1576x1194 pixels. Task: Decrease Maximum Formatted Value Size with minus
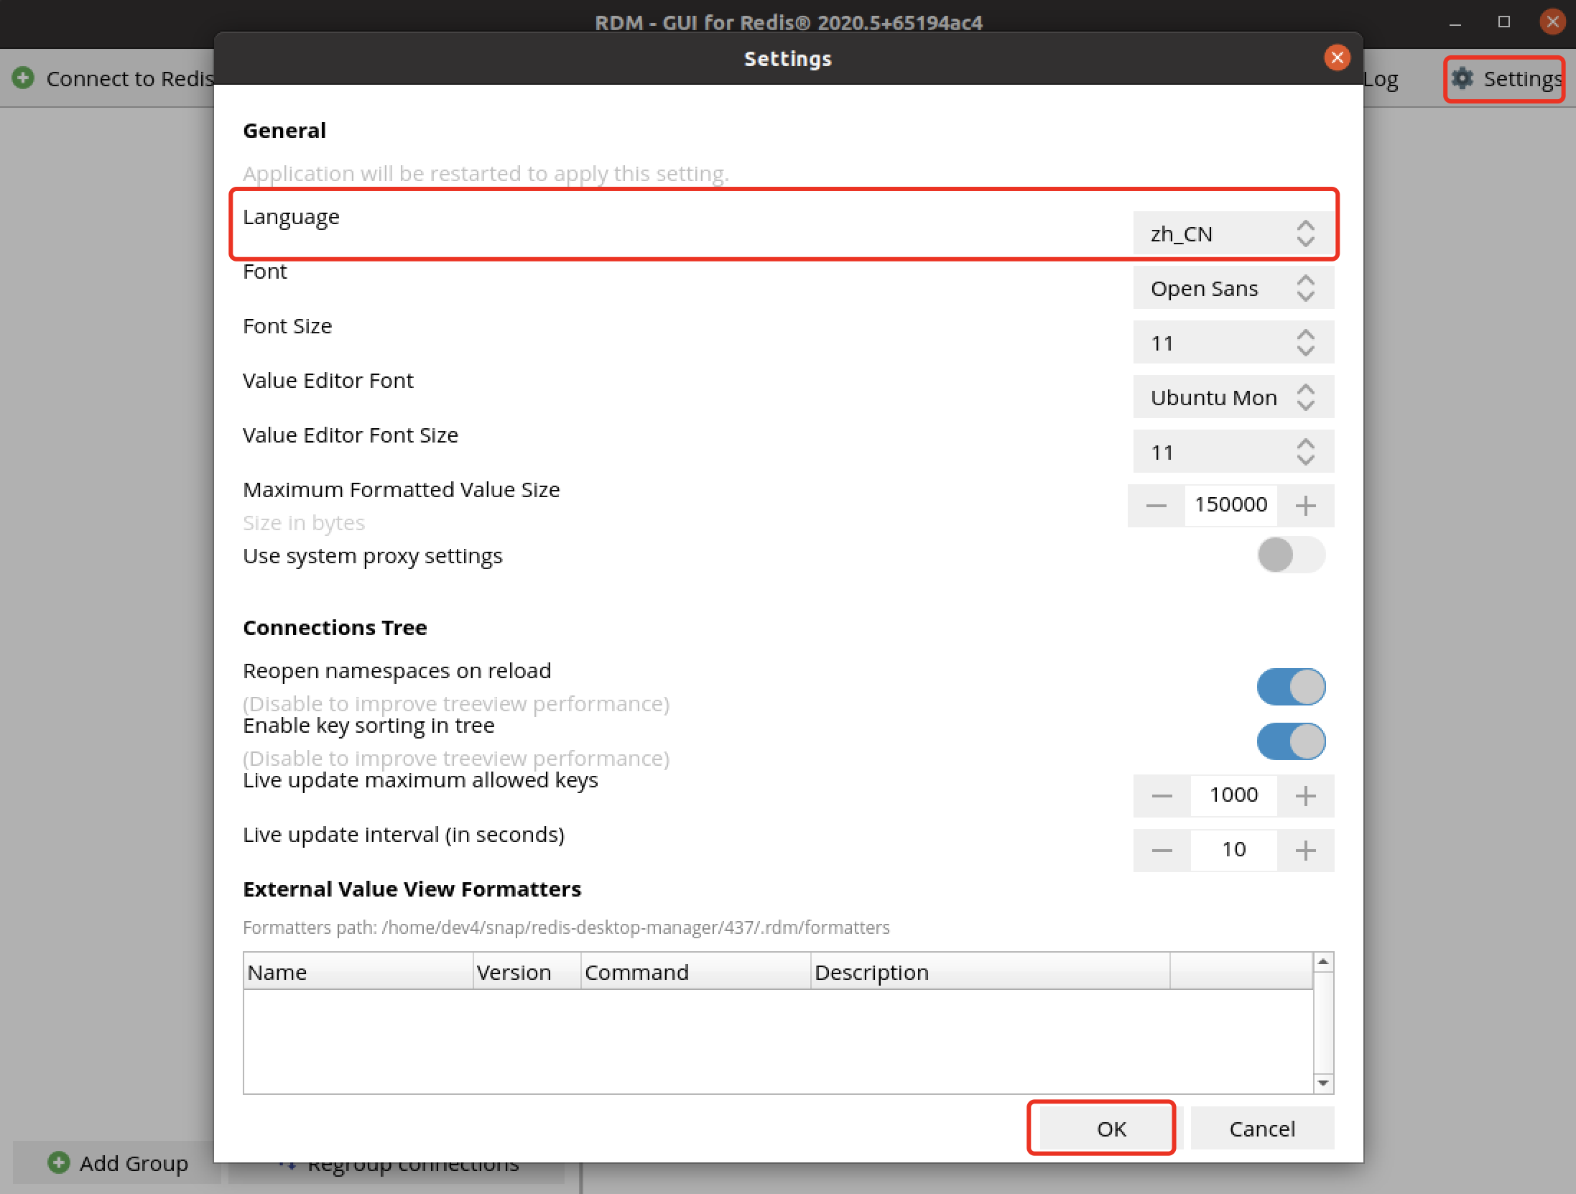tap(1156, 506)
